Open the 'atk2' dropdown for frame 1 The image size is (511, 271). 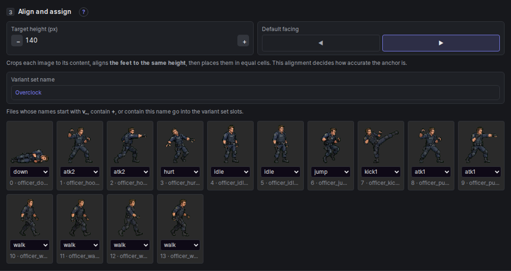point(80,172)
